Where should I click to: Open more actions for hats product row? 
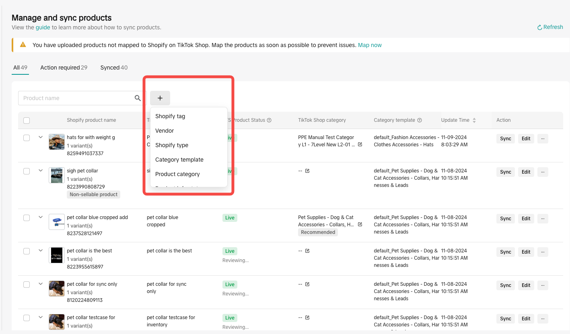click(543, 139)
